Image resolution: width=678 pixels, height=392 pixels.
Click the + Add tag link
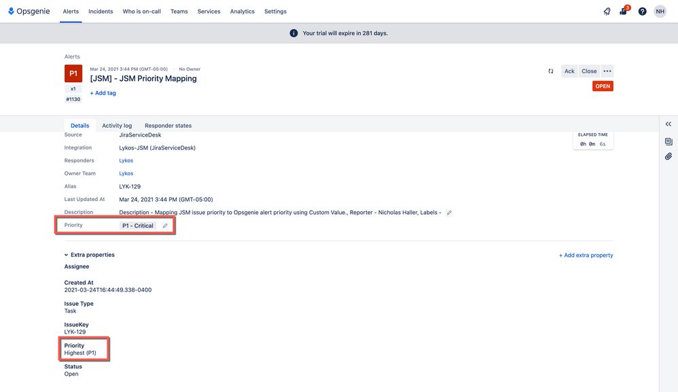(x=103, y=93)
